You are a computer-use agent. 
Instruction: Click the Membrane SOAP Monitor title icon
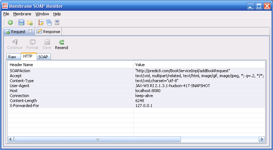[x=5, y=6]
